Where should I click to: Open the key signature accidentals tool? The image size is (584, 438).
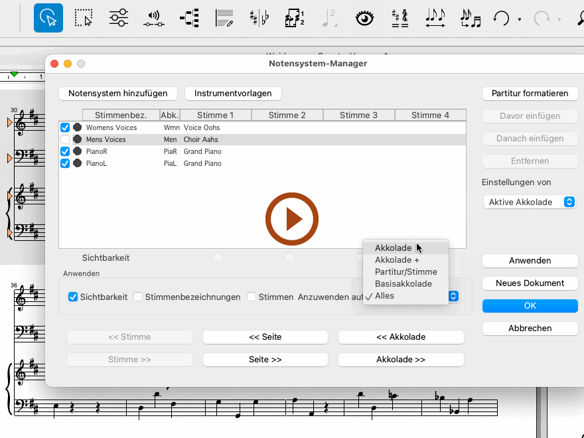click(x=259, y=18)
